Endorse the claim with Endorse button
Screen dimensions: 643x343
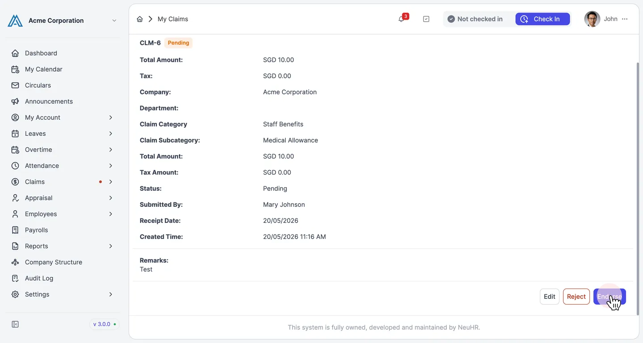(x=610, y=297)
